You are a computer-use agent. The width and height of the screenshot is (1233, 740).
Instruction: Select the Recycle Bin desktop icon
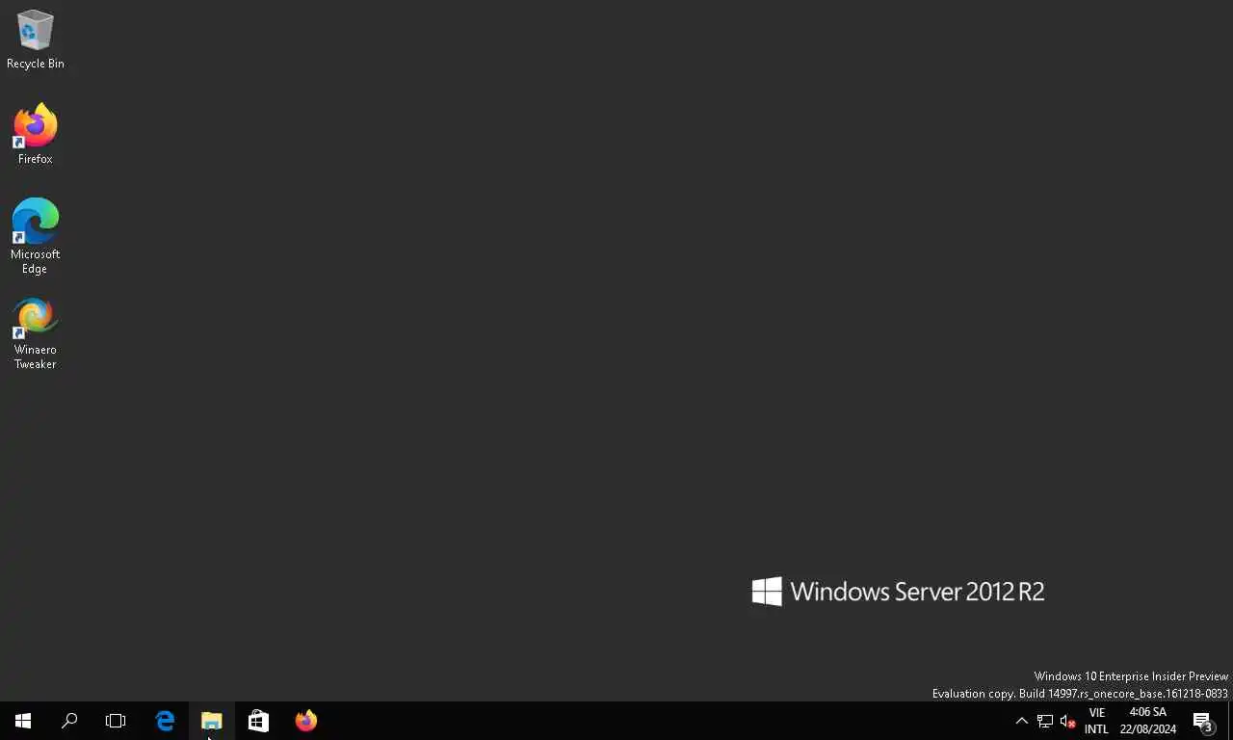click(35, 40)
